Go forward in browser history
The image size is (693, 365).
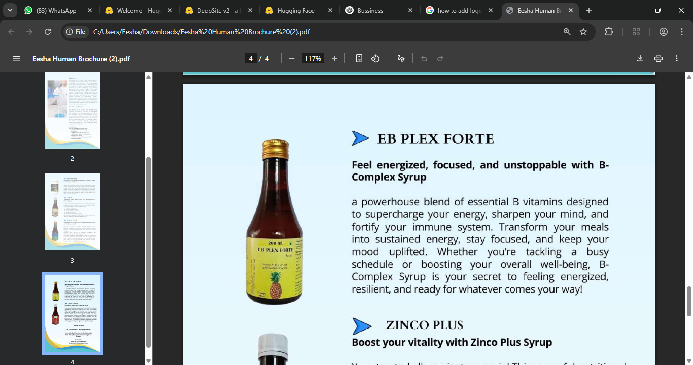point(29,32)
